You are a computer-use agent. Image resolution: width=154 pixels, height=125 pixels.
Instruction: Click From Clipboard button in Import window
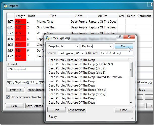pos(36,90)
